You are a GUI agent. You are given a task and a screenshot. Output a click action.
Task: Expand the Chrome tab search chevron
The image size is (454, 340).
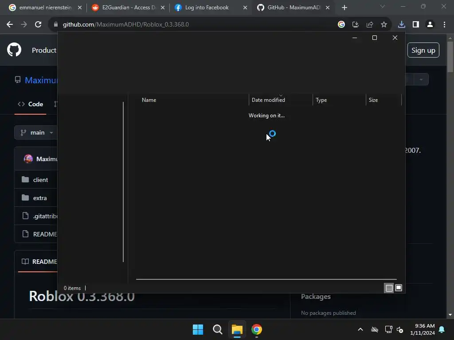click(x=383, y=6)
